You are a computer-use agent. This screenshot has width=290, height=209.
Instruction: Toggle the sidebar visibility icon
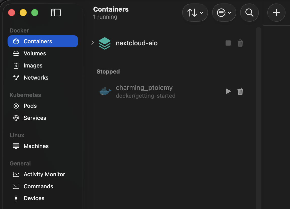tap(56, 13)
